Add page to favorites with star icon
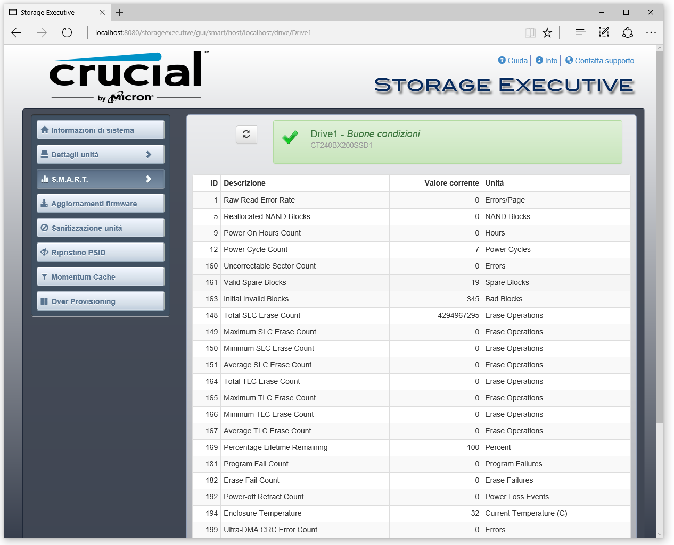Viewport: 674px width, 545px height. click(547, 33)
